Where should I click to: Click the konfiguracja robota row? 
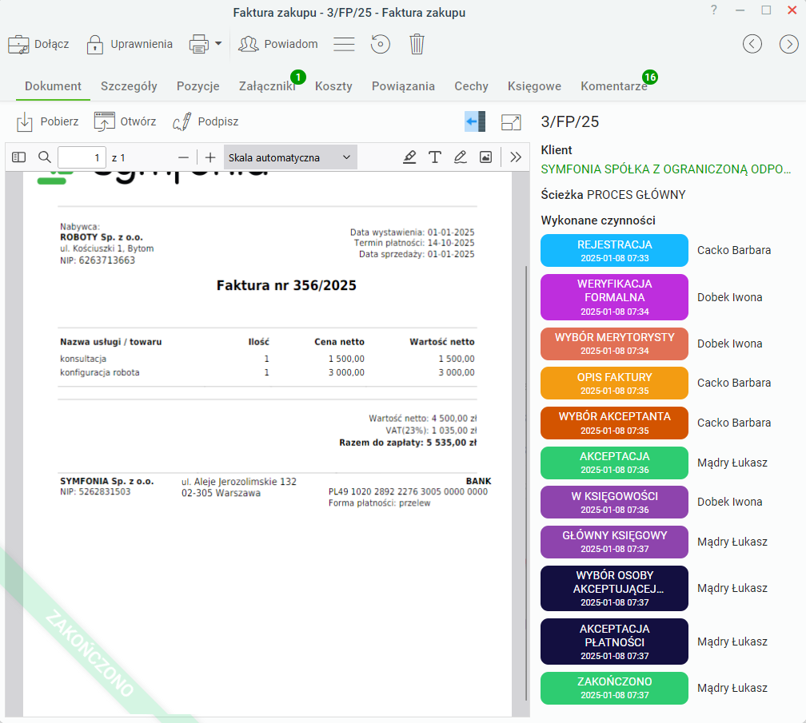pyautogui.click(x=267, y=372)
